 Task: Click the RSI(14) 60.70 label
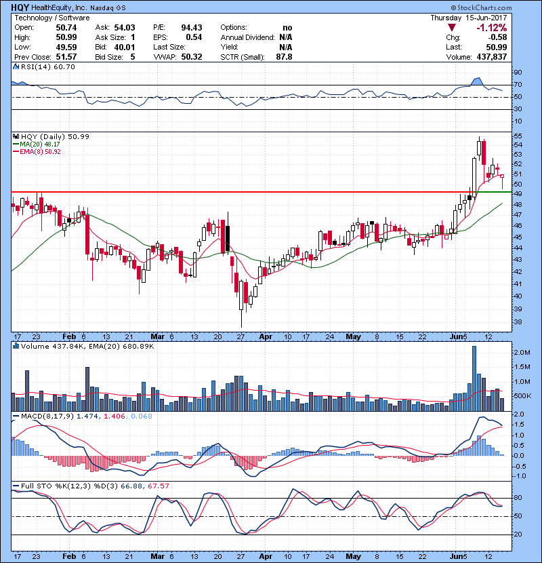(x=48, y=66)
